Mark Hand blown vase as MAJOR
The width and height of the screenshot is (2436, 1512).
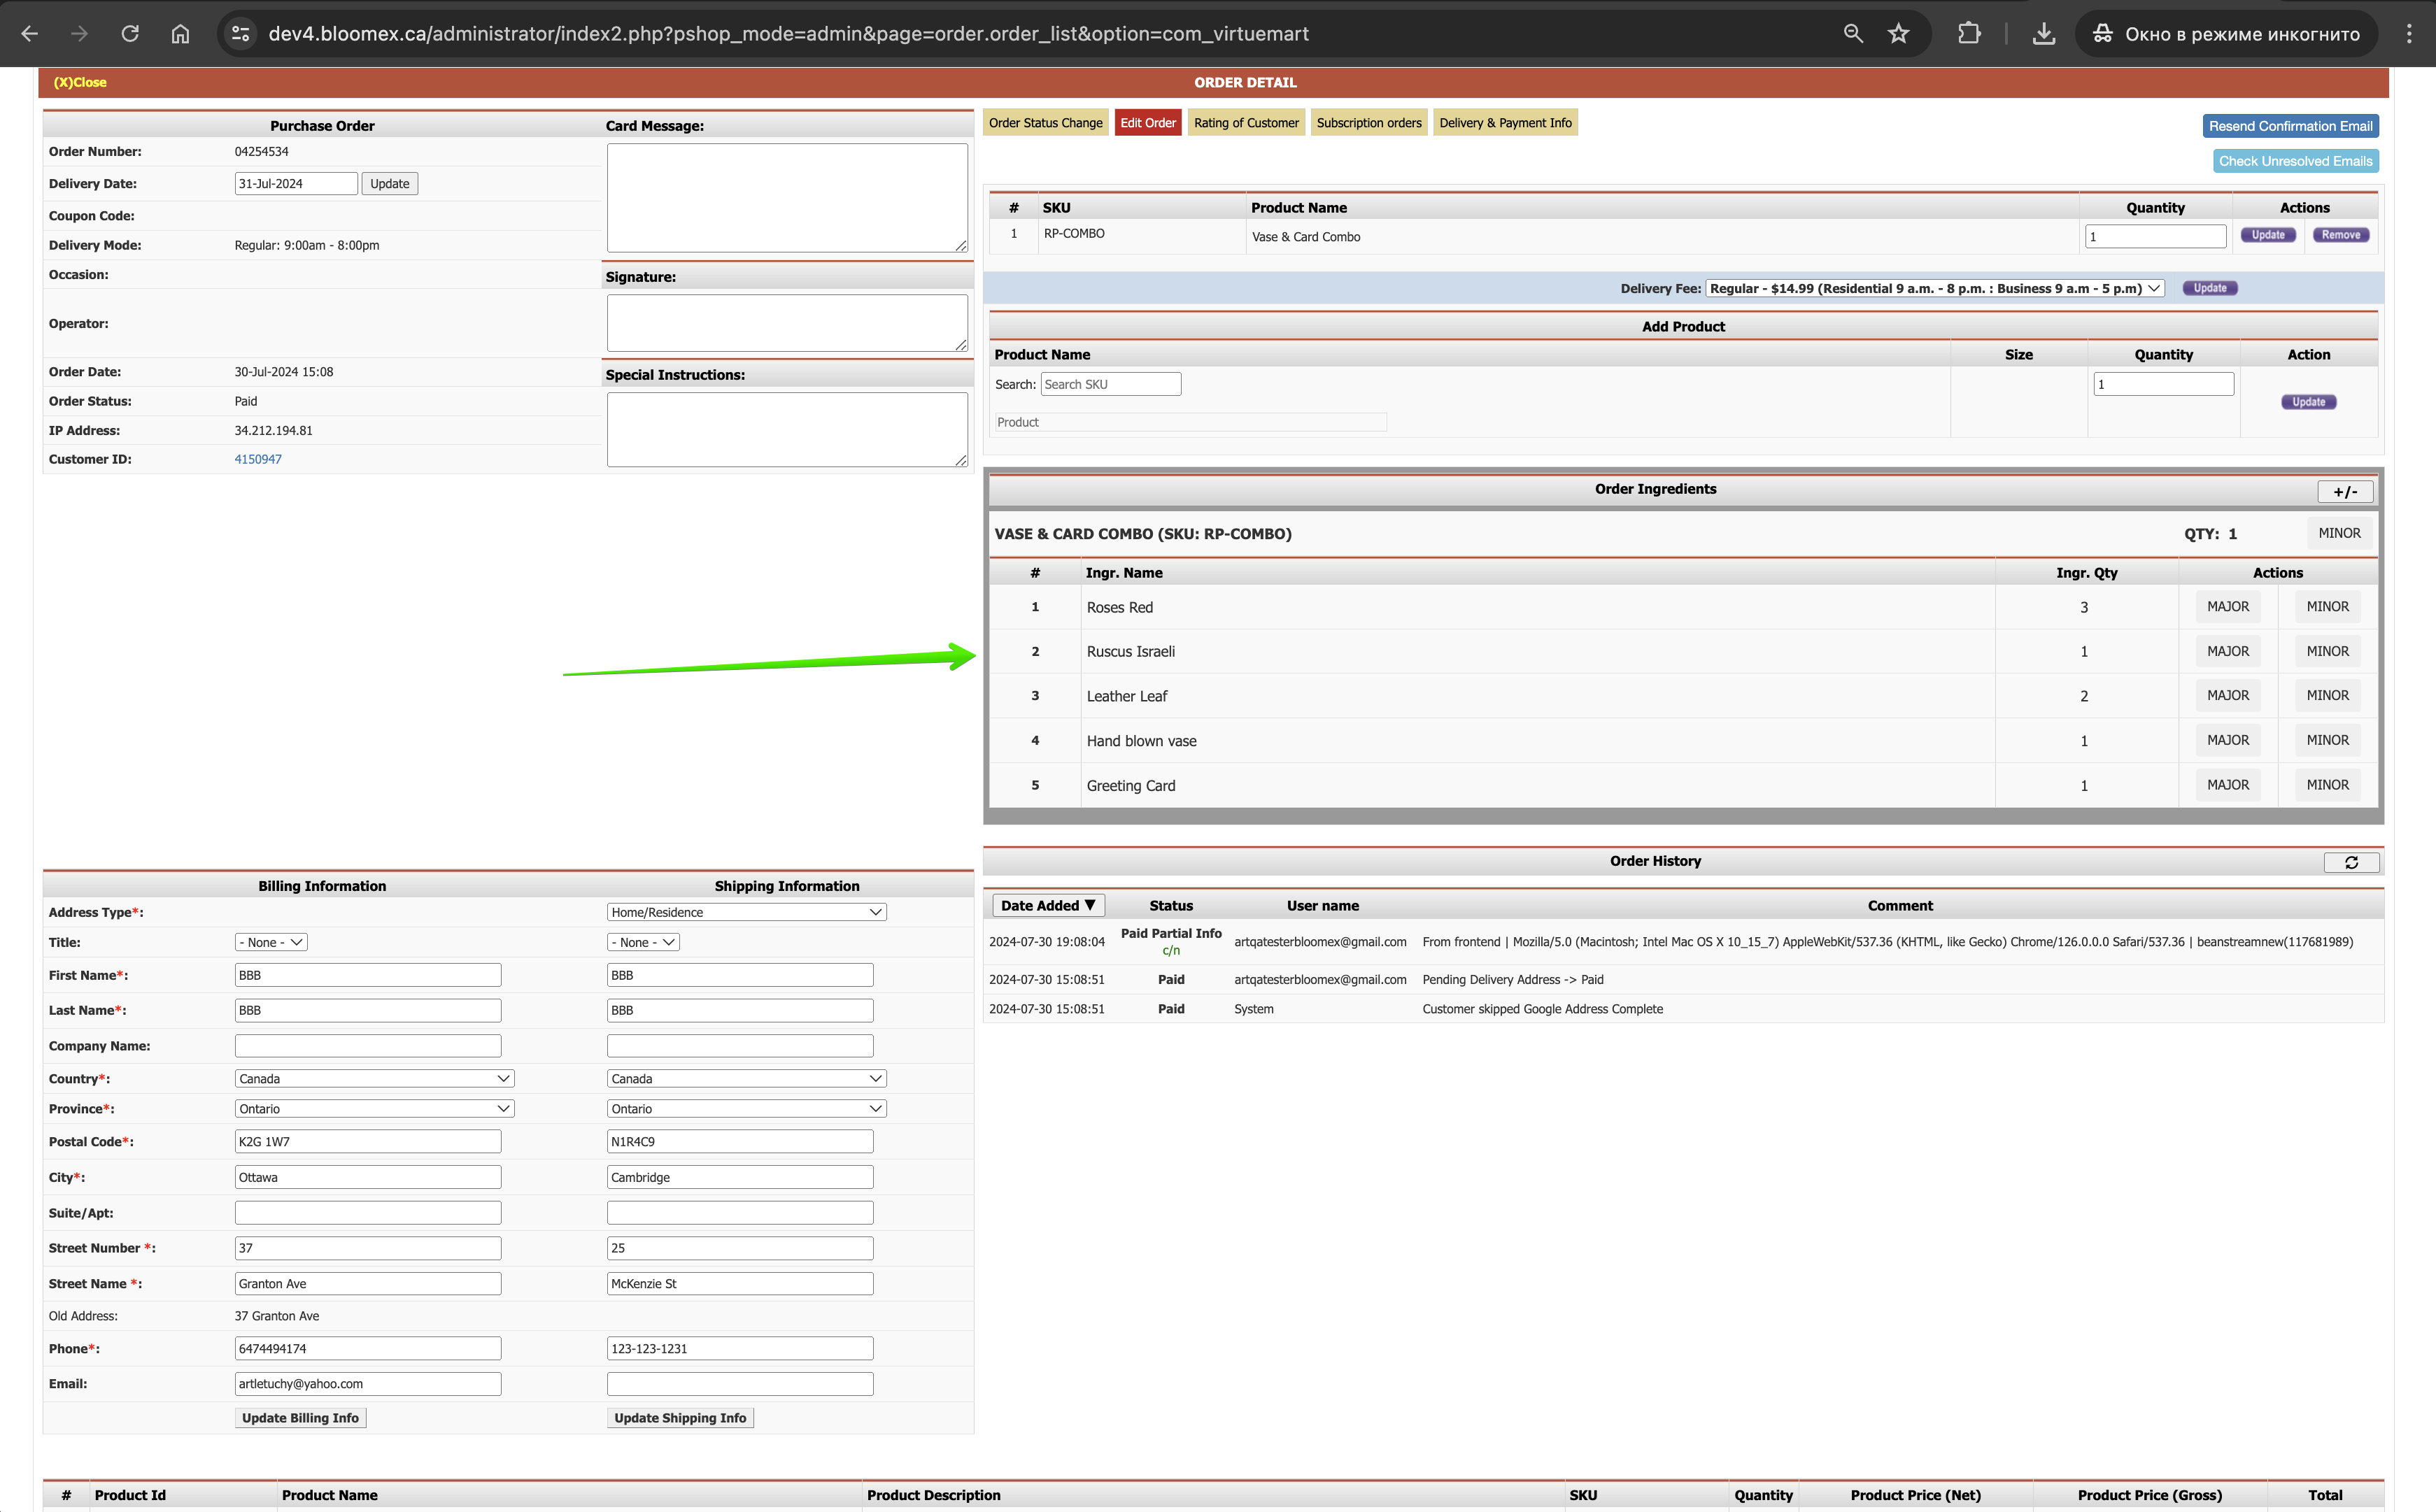(x=2228, y=740)
